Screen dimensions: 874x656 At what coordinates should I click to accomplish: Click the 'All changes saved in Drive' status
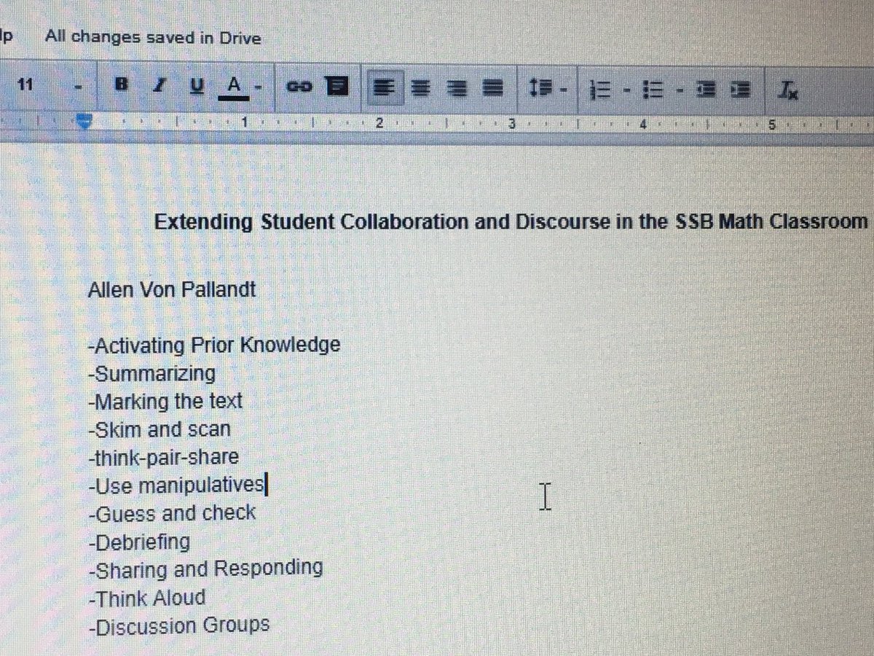click(153, 37)
